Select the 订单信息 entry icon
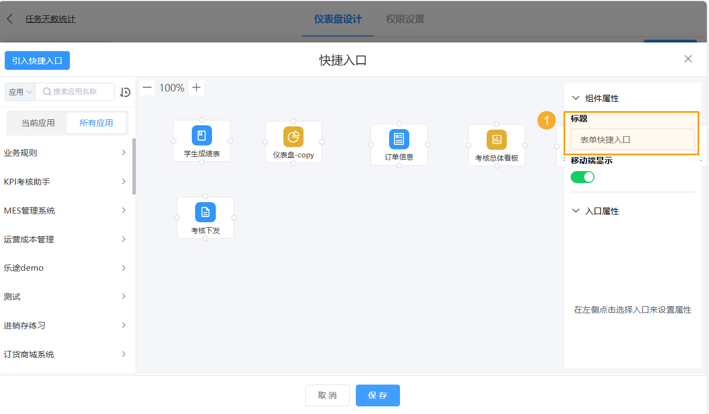The height and width of the screenshot is (414, 709). [399, 139]
